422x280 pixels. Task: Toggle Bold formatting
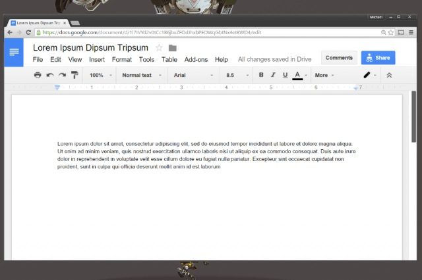point(261,76)
